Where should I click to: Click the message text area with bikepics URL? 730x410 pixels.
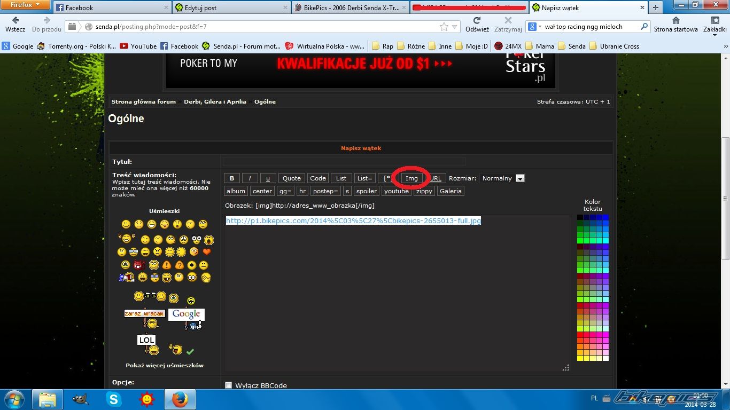point(397,293)
